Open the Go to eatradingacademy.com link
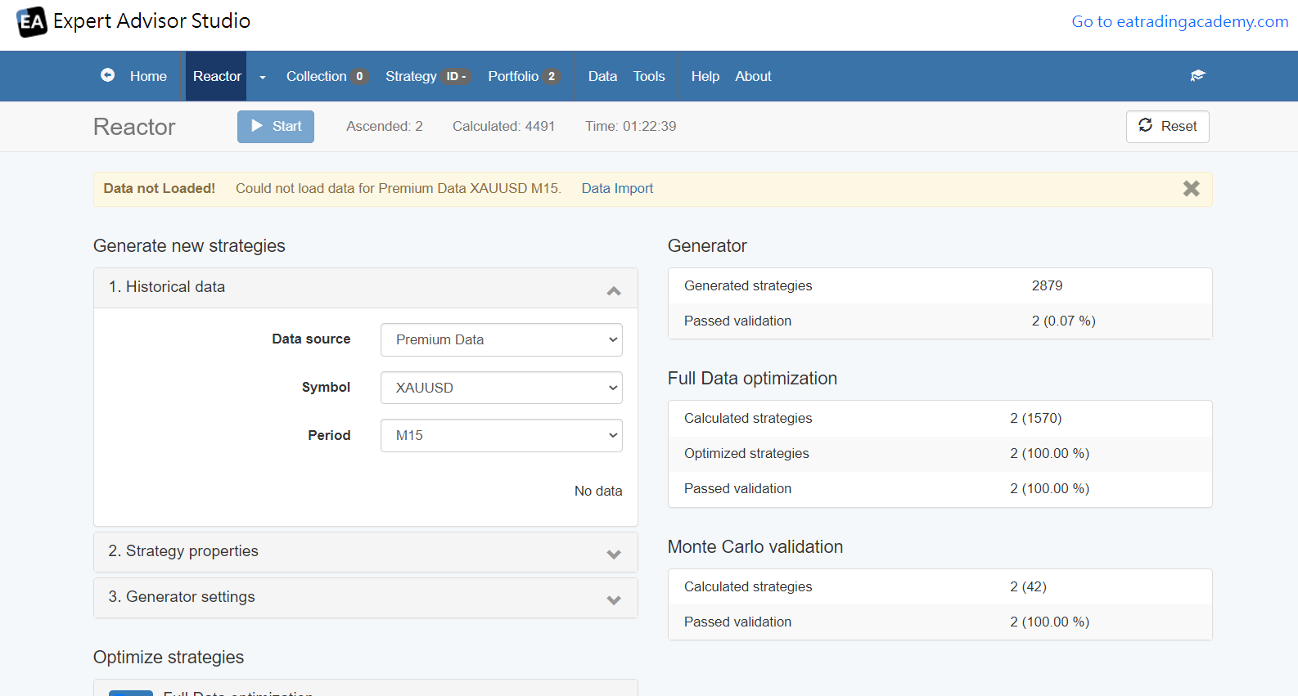The height and width of the screenshot is (696, 1298). pos(1180,21)
